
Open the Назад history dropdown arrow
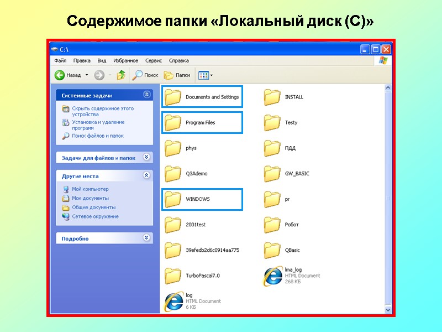tap(87, 75)
